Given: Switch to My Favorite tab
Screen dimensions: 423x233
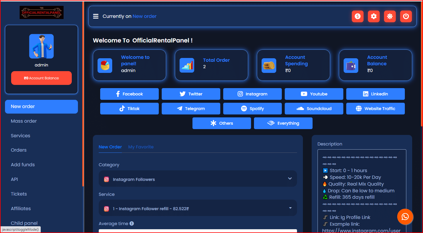Looking at the screenshot, I should point(141,147).
